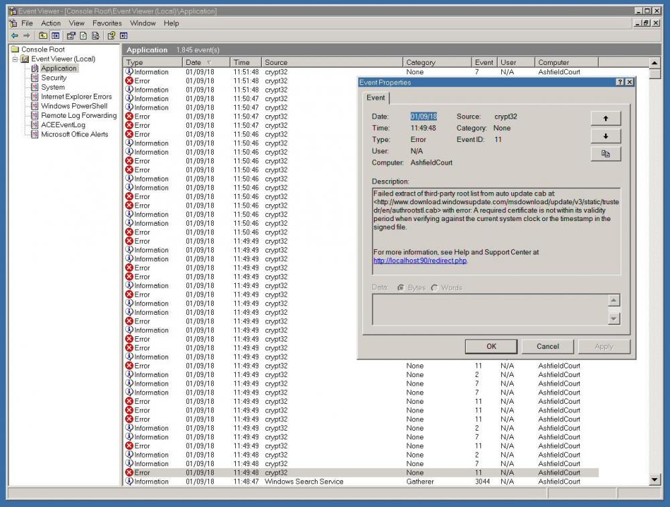Toggle Show/Hide Console Tree toolbar icon
Screen dimensions: 670x507
[x=56, y=35]
